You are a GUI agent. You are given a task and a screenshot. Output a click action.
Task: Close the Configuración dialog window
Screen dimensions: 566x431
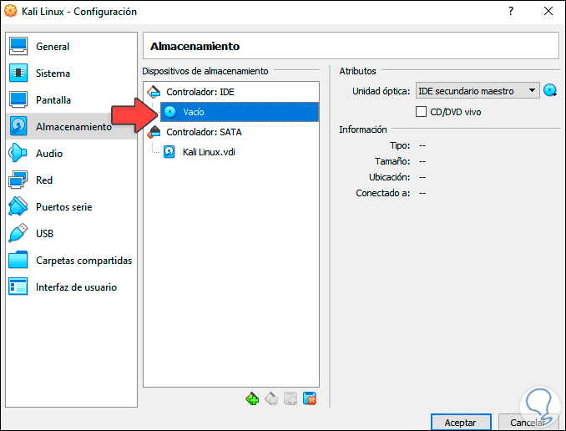[548, 11]
